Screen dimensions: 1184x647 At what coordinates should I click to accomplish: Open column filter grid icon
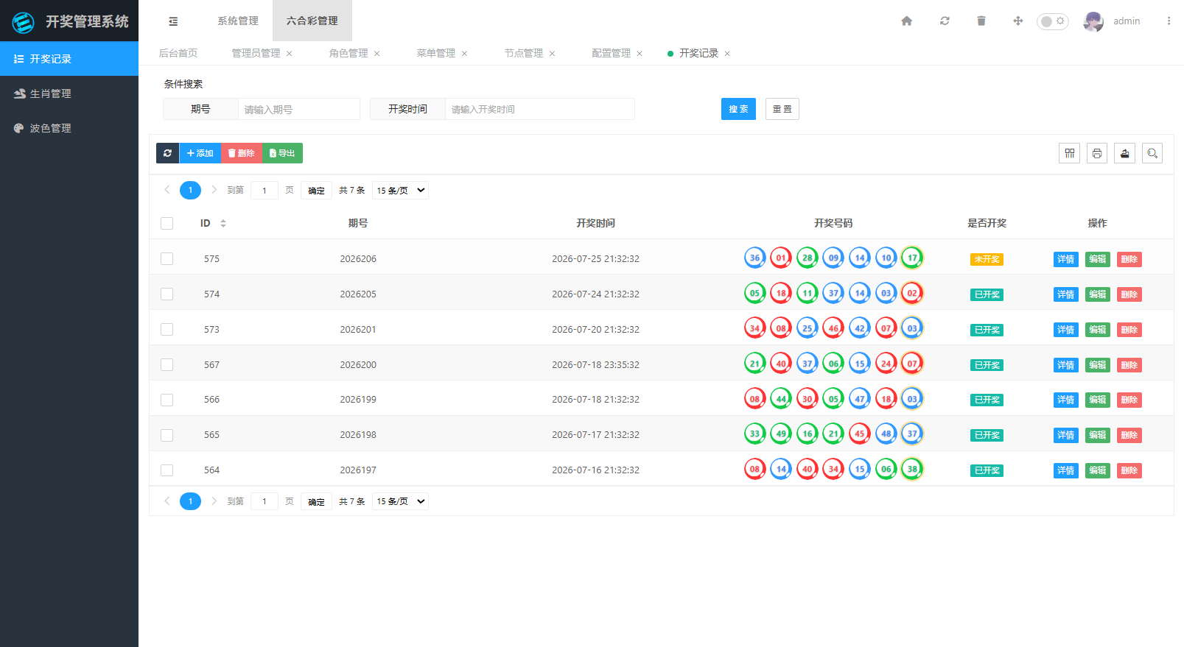pos(1070,153)
